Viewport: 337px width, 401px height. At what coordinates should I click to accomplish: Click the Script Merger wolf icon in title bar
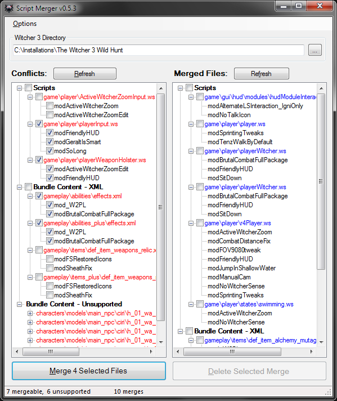click(9, 8)
